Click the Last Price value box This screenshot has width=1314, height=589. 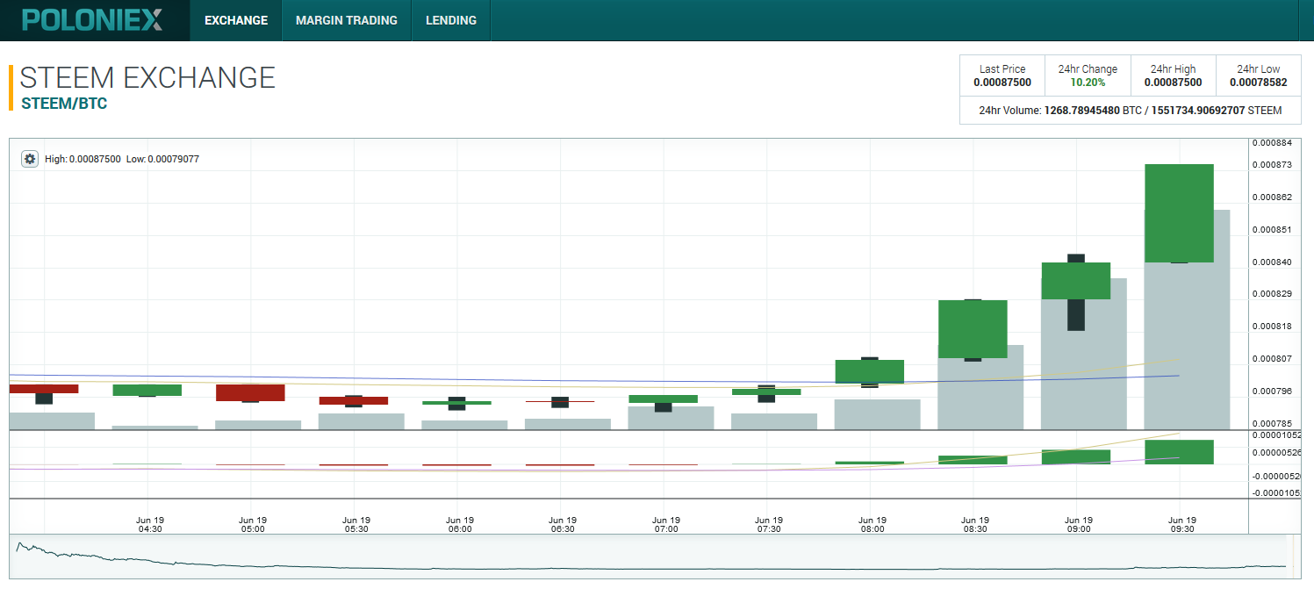click(1002, 75)
